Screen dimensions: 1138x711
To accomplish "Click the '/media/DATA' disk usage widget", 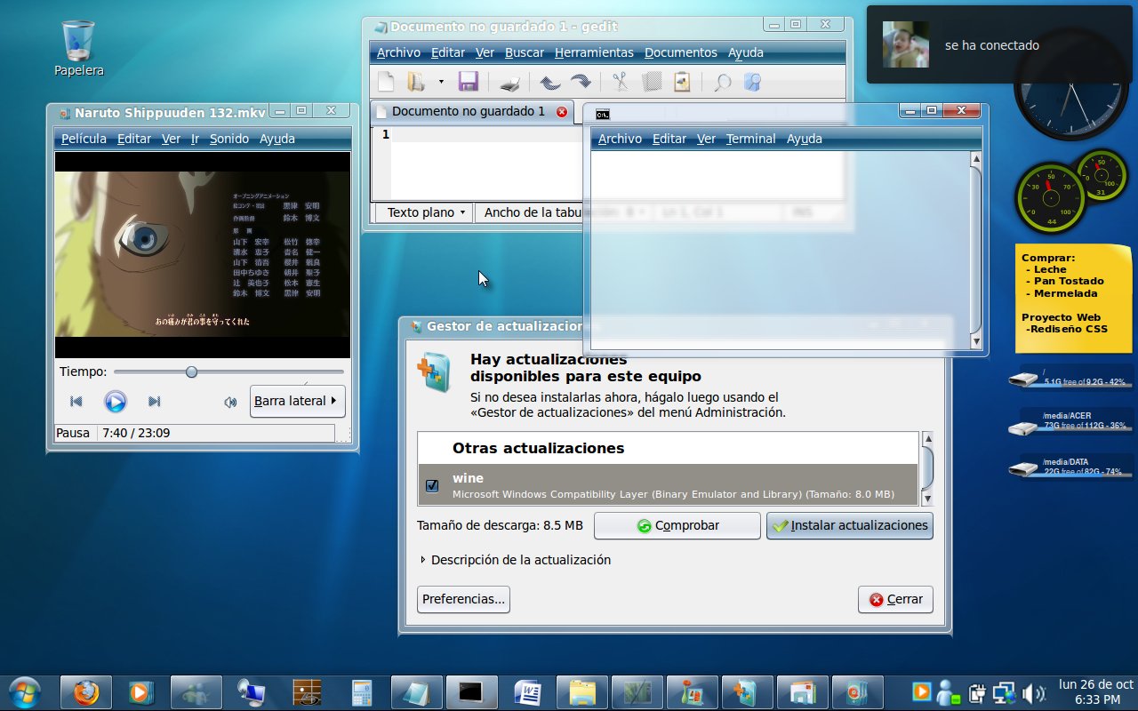I will 1070,467.
